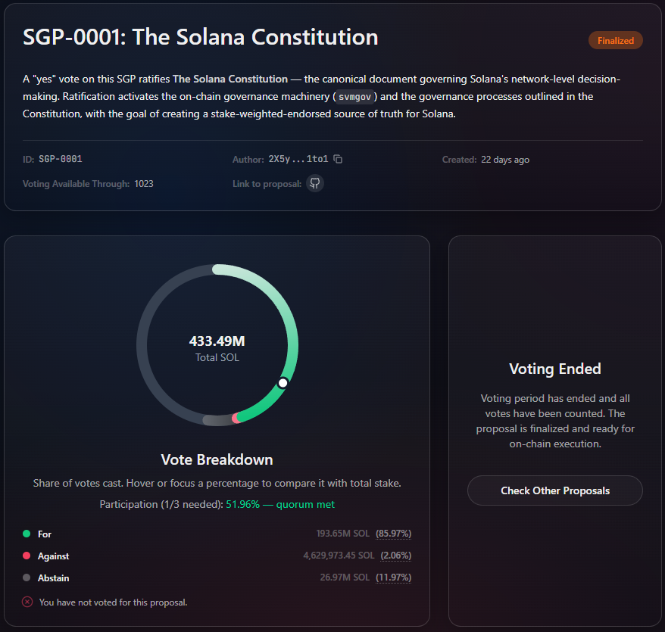Click the gray Abstain legend dot
Image resolution: width=665 pixels, height=632 pixels.
(27, 578)
